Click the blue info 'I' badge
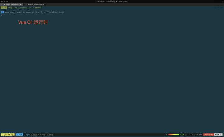This screenshot has height=137, width=224. (2, 12)
